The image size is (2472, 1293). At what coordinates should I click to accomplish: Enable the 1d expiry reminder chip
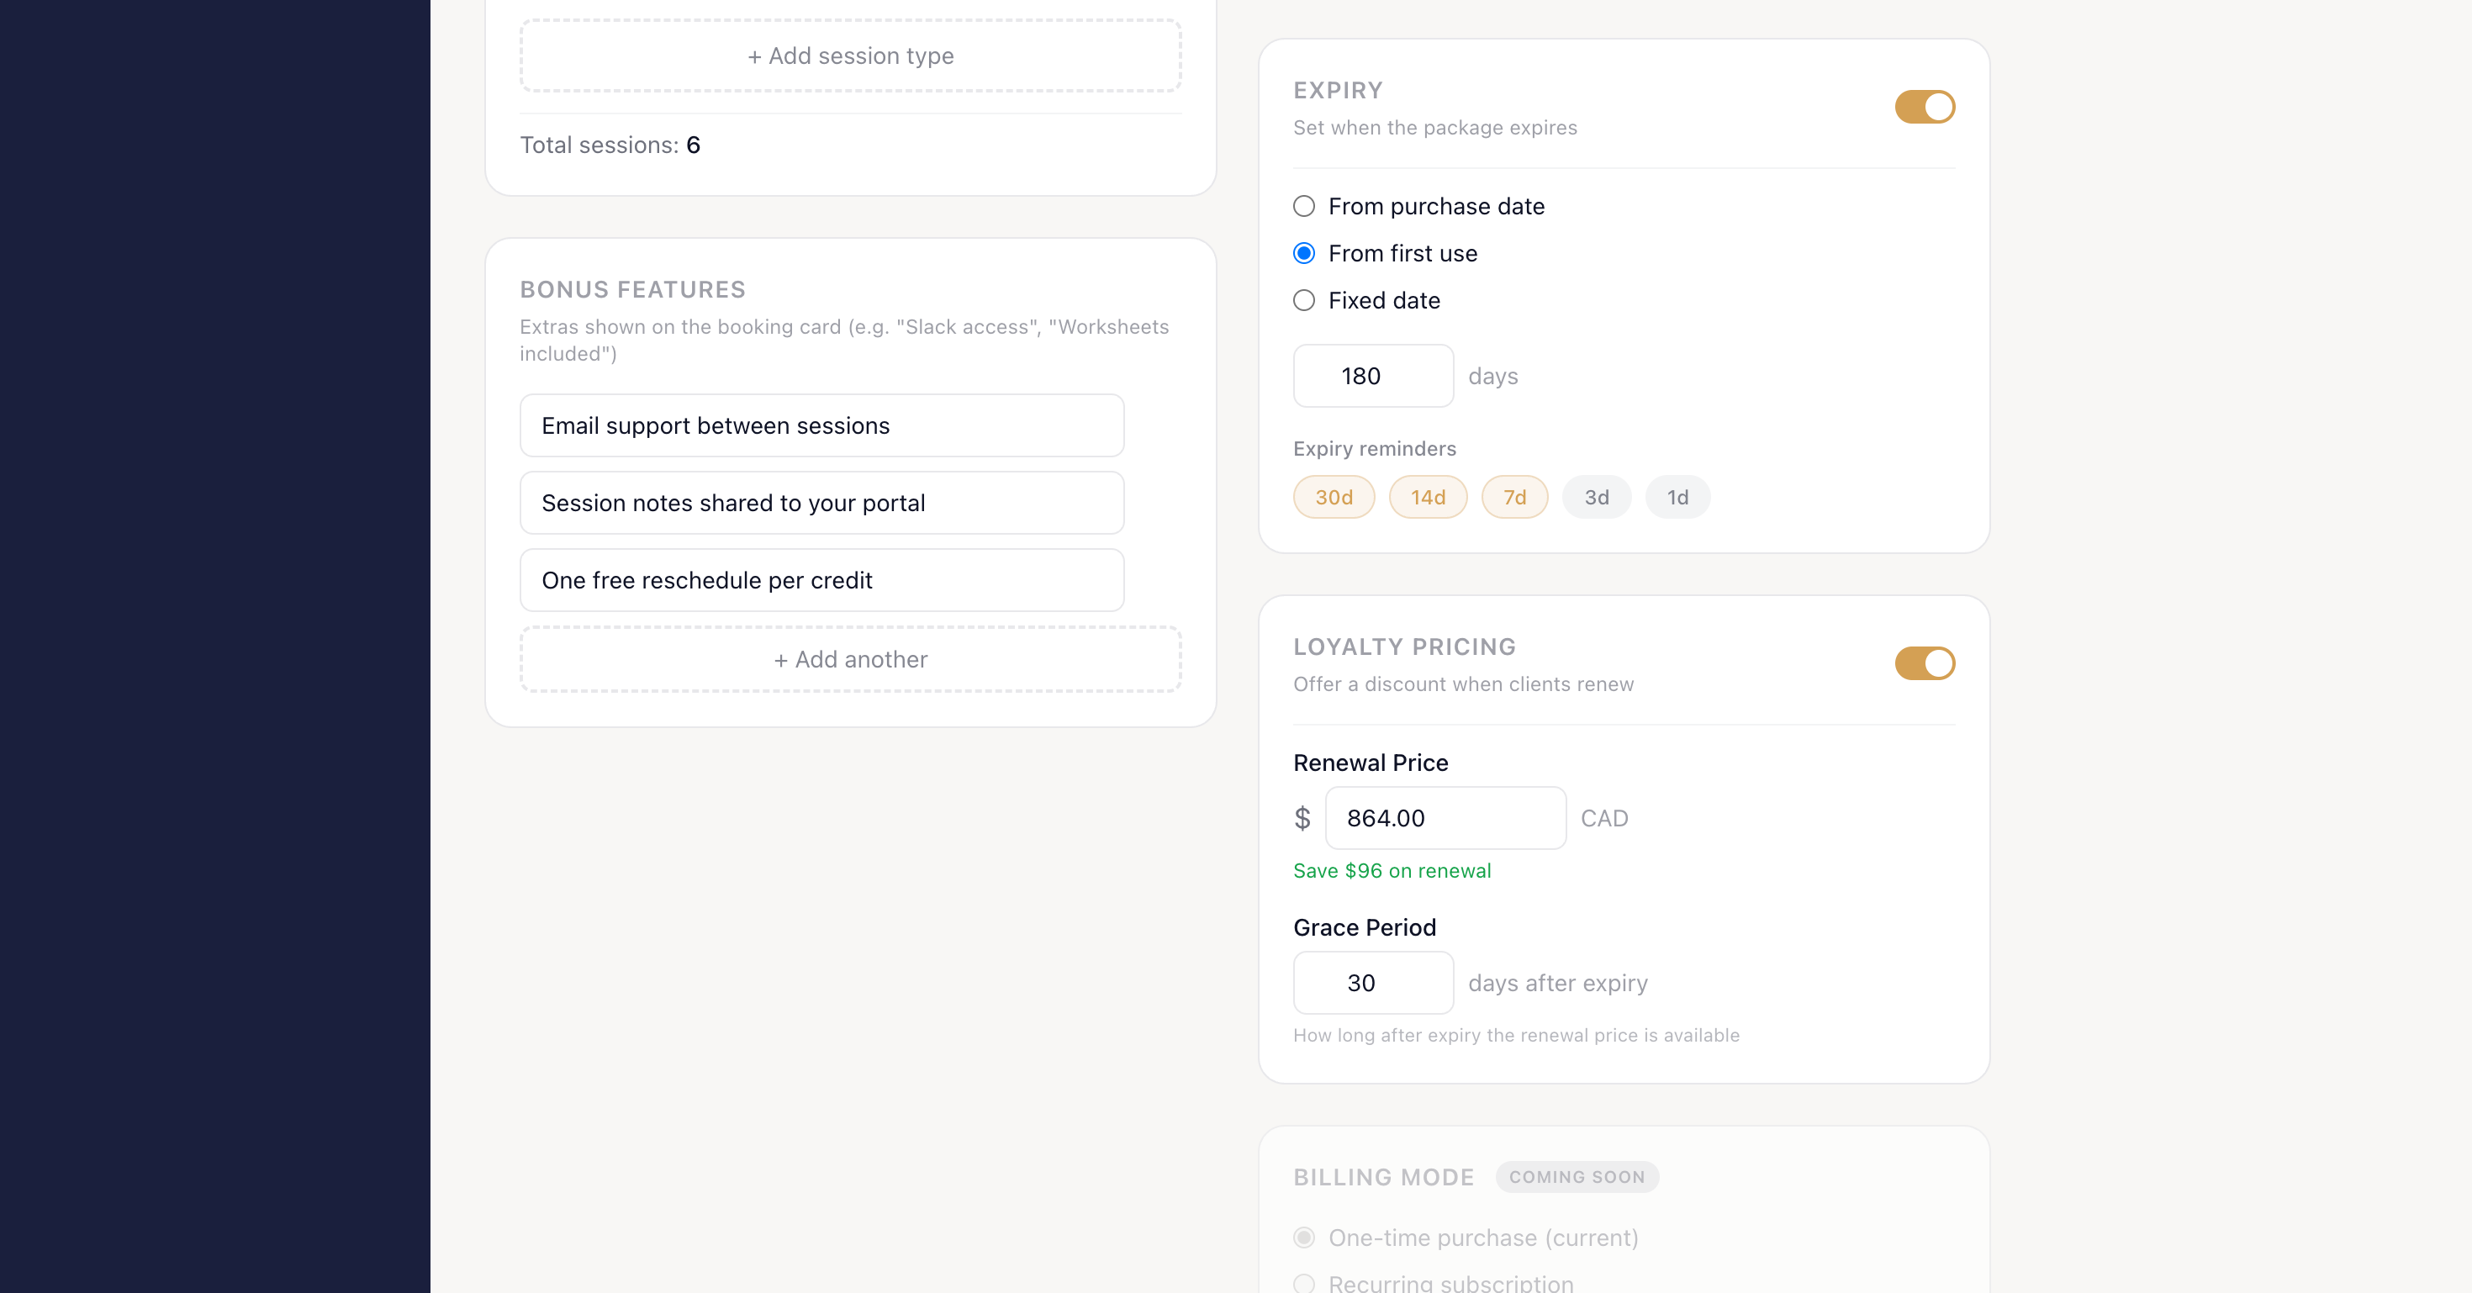(1677, 497)
